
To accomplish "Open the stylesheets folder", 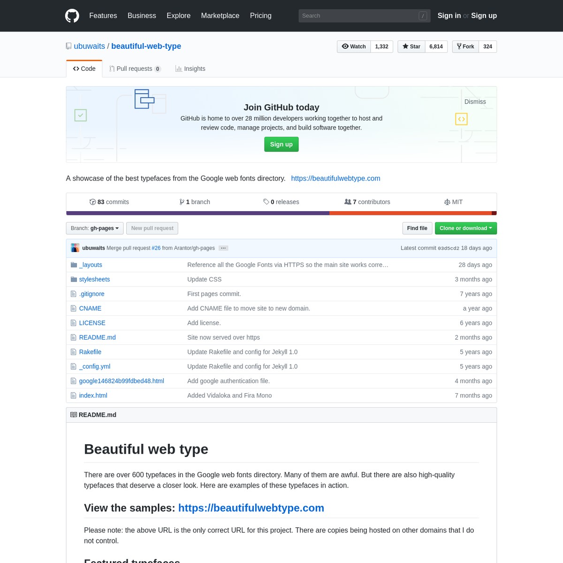I will coord(94,280).
